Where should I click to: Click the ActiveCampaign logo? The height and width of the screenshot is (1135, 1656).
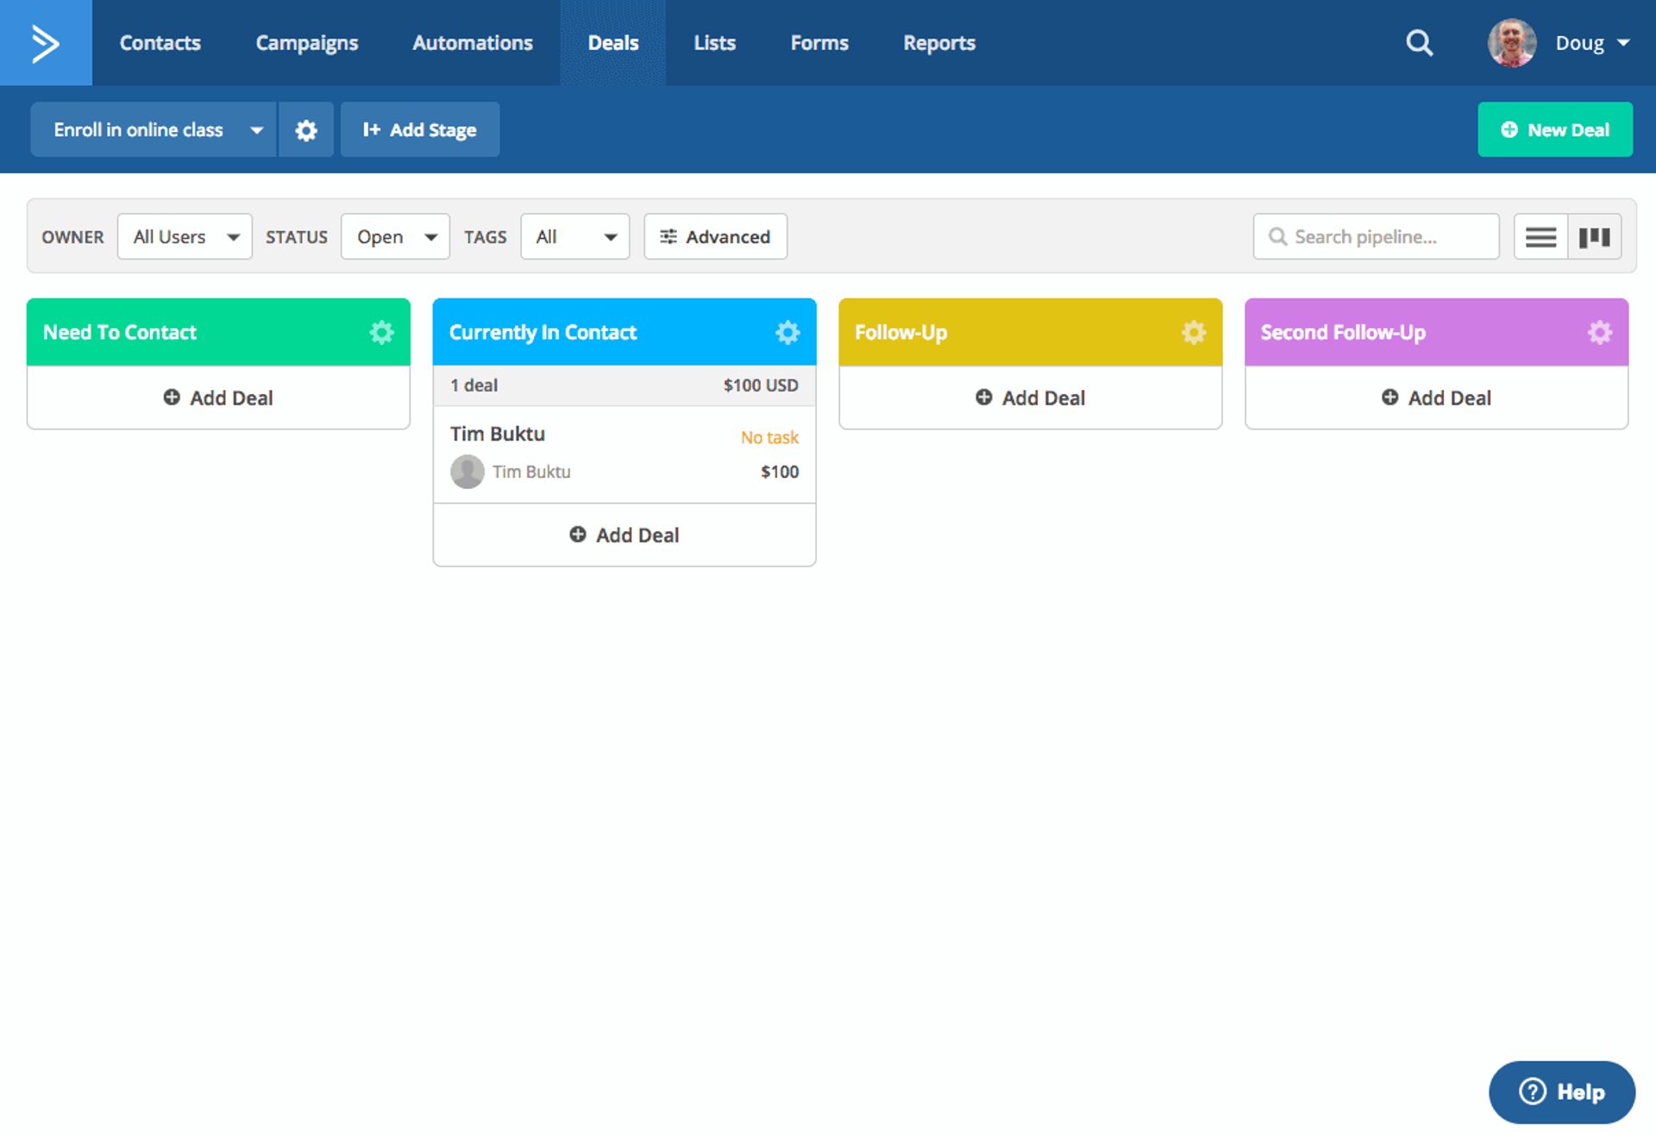pyautogui.click(x=45, y=42)
